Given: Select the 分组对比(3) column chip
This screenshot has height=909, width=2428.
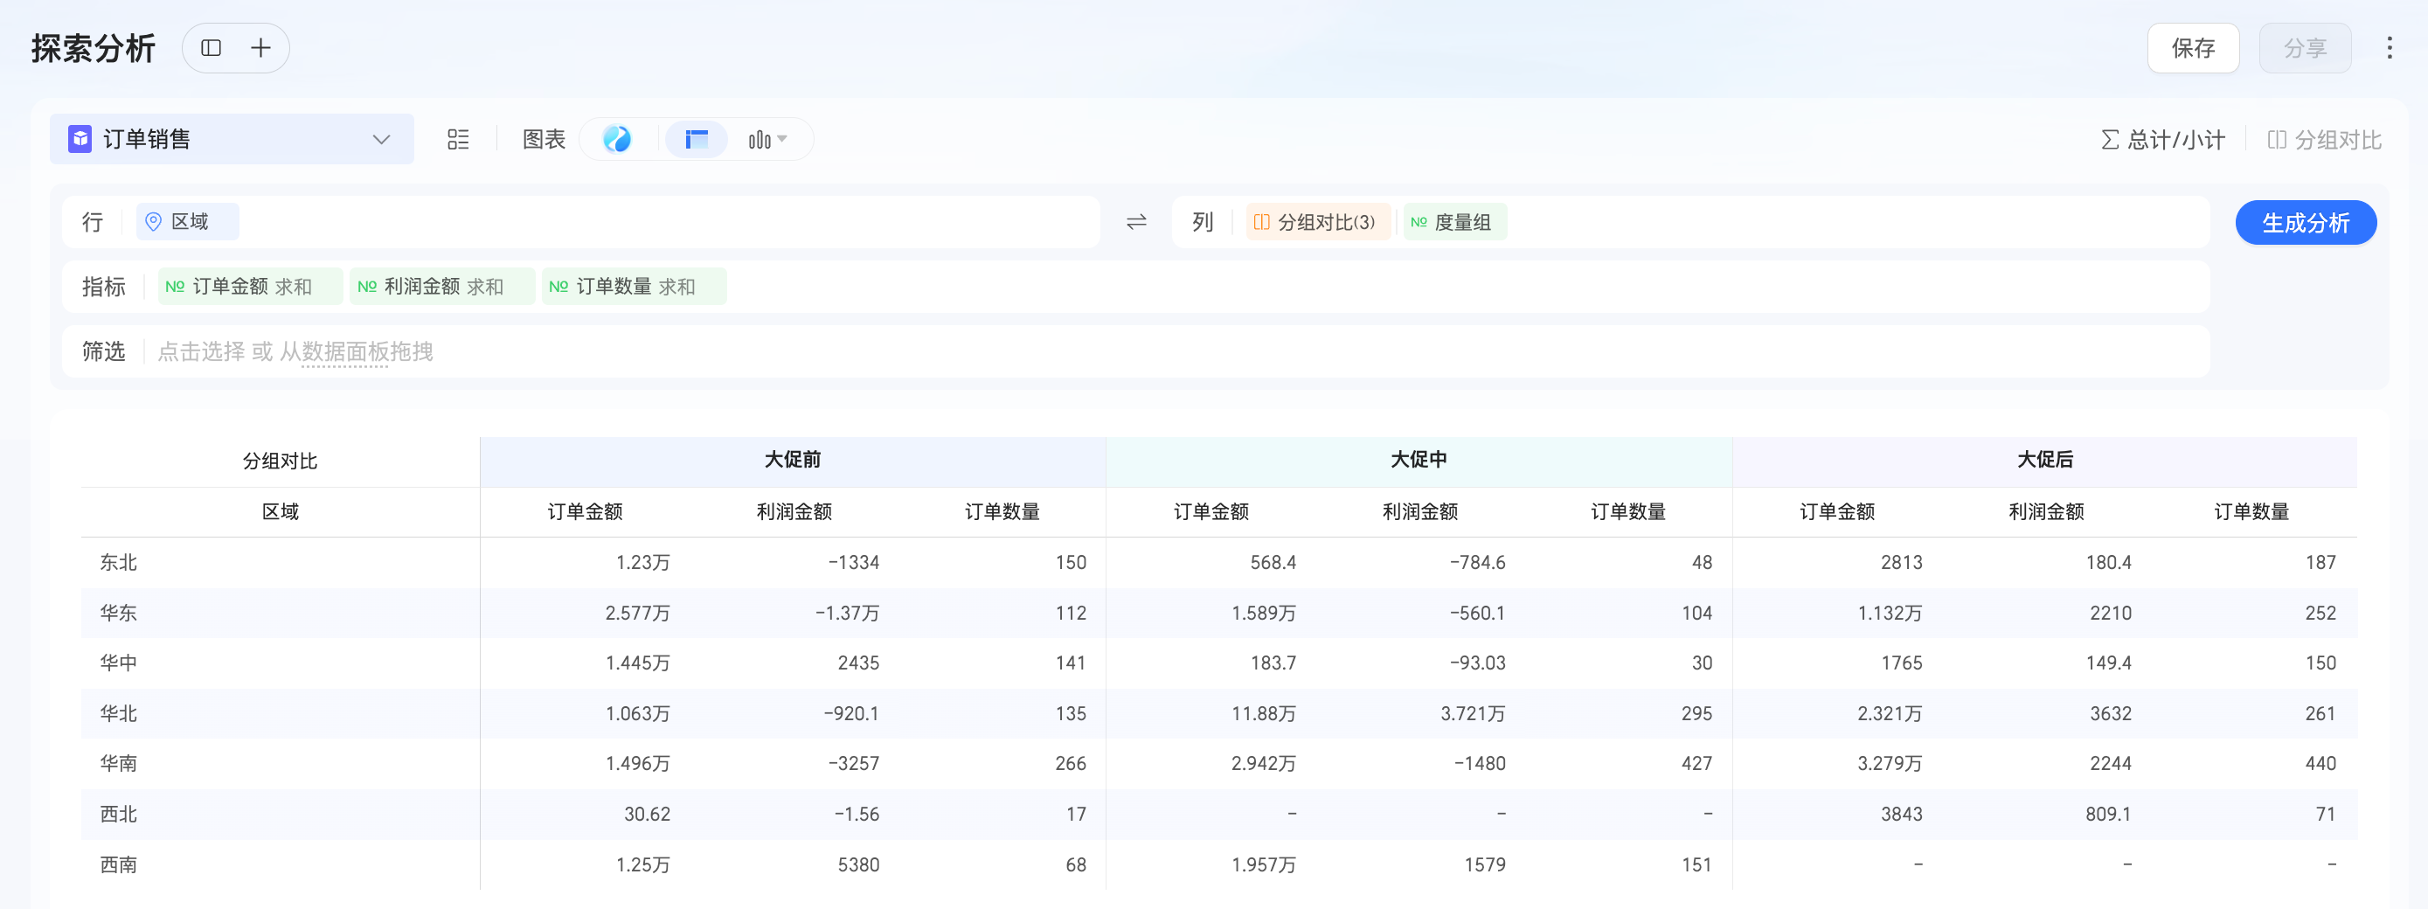Looking at the screenshot, I should [1317, 223].
